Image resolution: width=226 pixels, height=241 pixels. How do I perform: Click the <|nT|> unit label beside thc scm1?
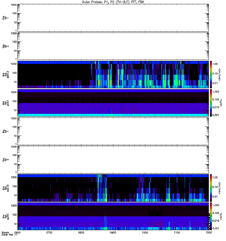(x=221, y=216)
